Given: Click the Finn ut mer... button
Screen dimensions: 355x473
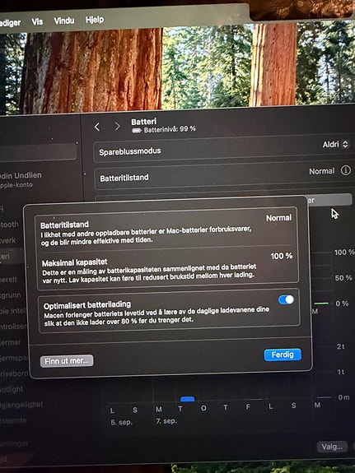Looking at the screenshot, I should pyautogui.click(x=67, y=361).
